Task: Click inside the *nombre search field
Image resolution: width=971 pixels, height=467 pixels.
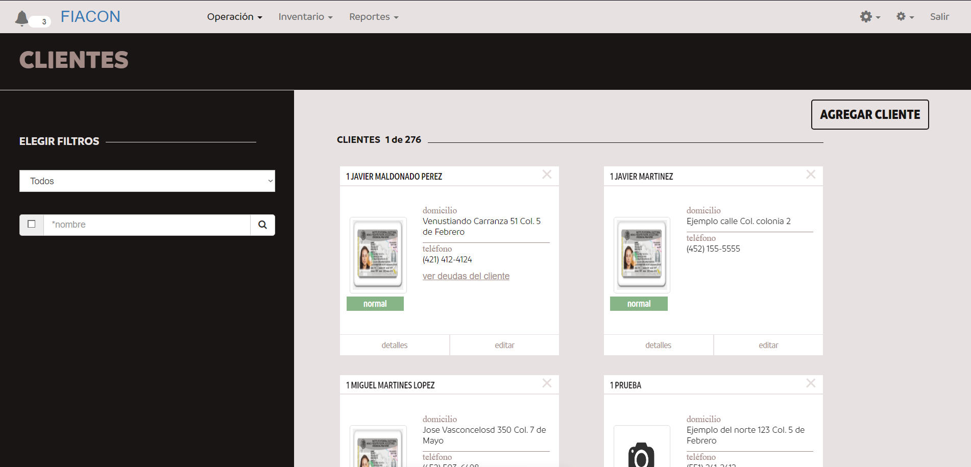Action: coord(148,225)
